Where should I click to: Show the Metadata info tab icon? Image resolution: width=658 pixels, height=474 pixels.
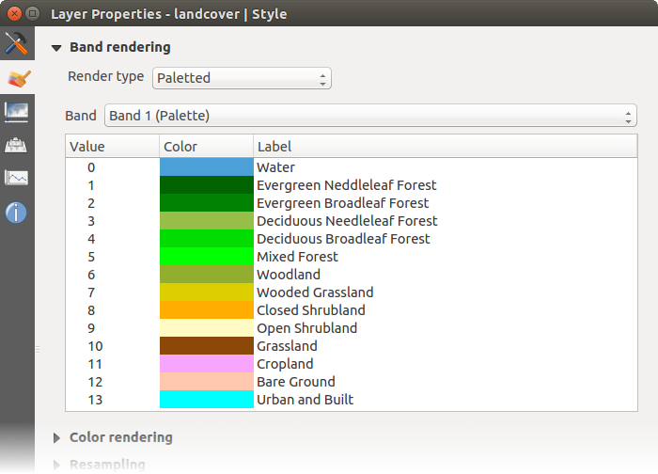point(17,212)
